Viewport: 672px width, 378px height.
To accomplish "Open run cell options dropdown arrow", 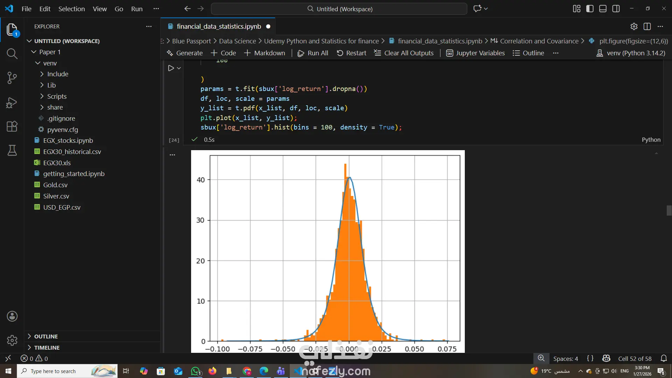I will pyautogui.click(x=179, y=68).
